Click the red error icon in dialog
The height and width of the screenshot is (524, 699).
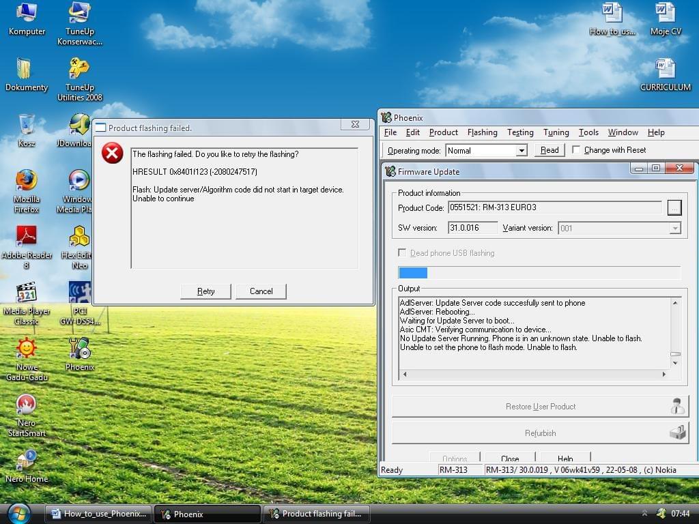click(113, 154)
